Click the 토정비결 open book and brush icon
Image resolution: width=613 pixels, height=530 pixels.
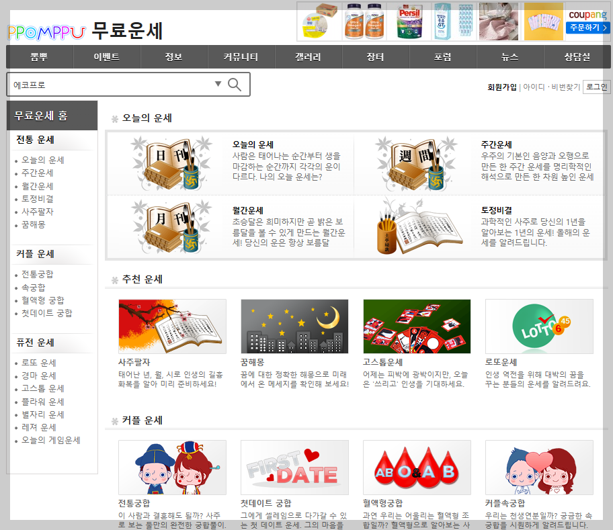419,227
